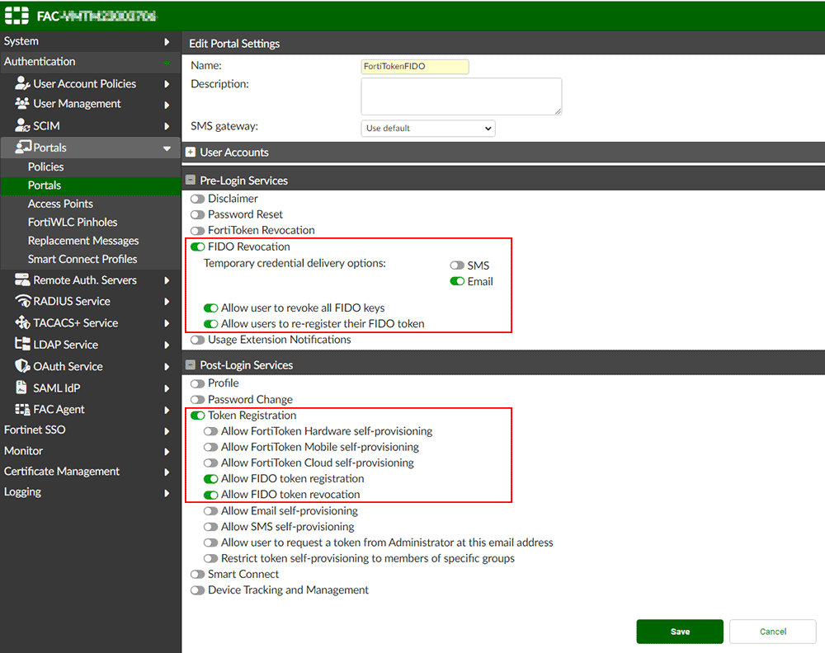Click the Save button
825x653 pixels.
(680, 632)
